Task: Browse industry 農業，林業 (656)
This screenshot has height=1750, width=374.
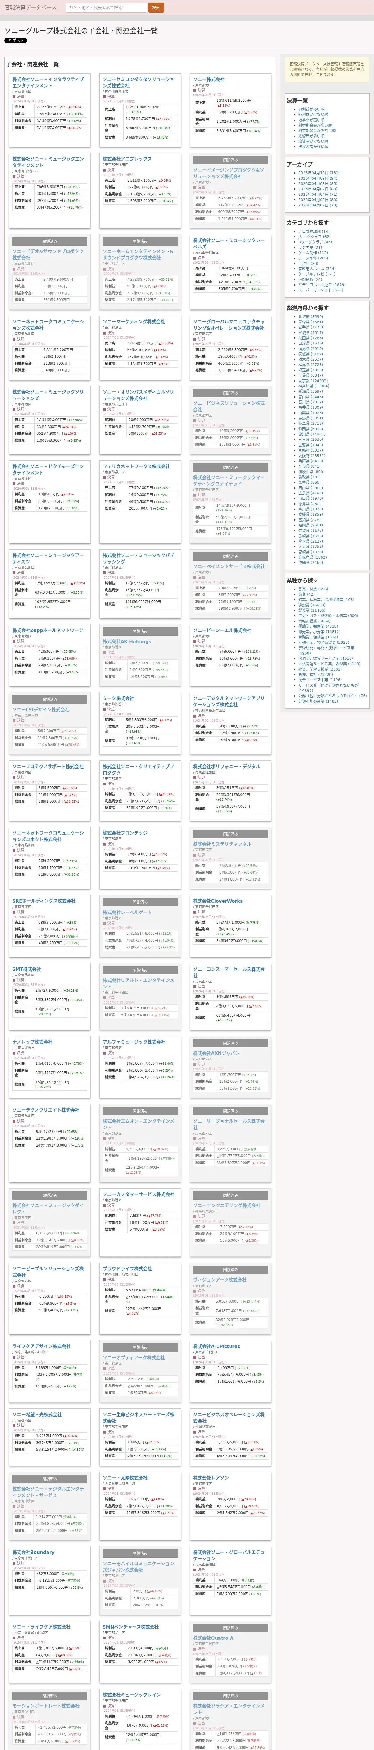Action: click(x=313, y=589)
